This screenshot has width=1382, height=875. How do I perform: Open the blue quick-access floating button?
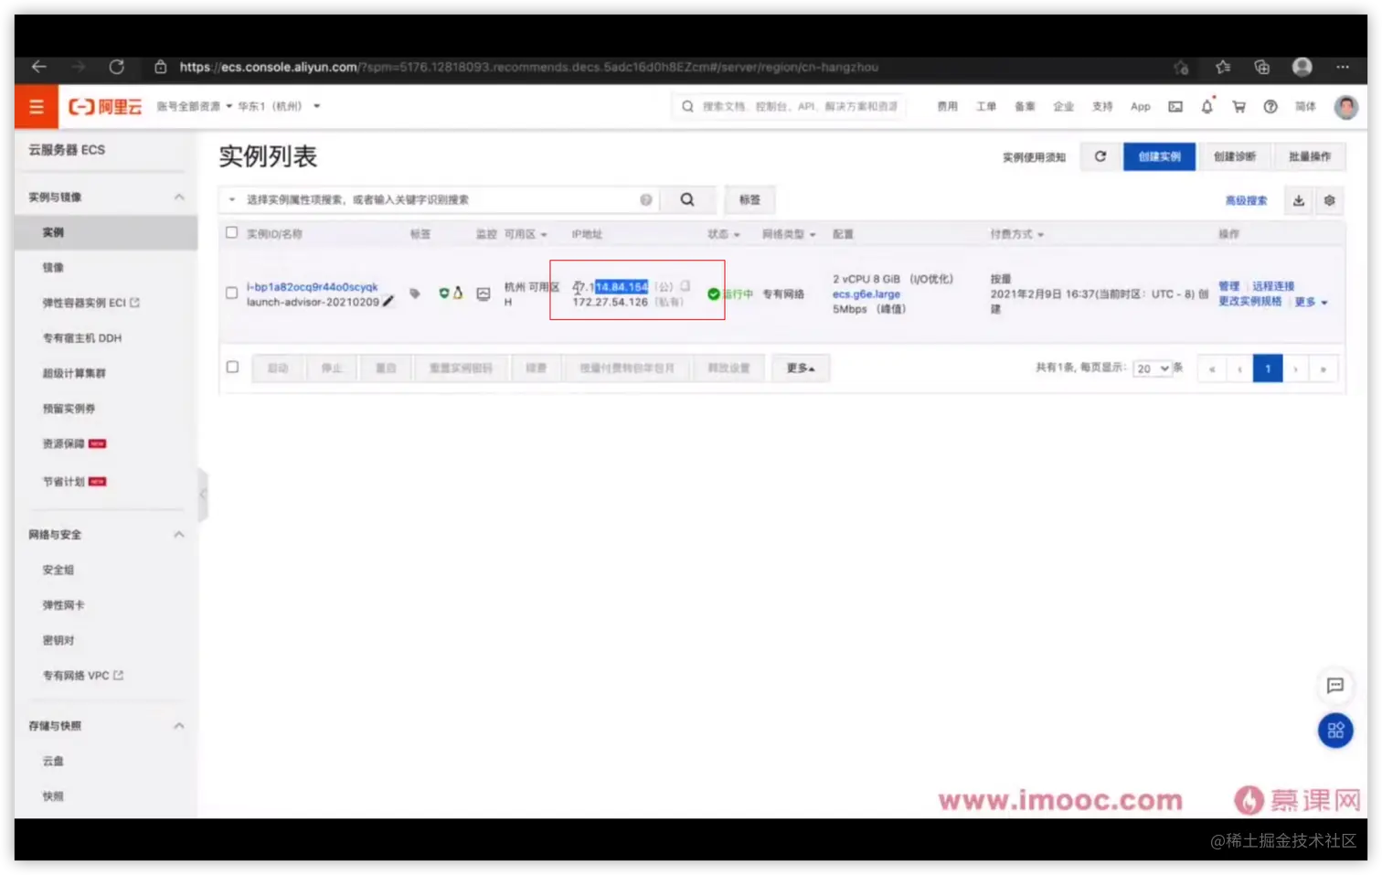pyautogui.click(x=1335, y=730)
